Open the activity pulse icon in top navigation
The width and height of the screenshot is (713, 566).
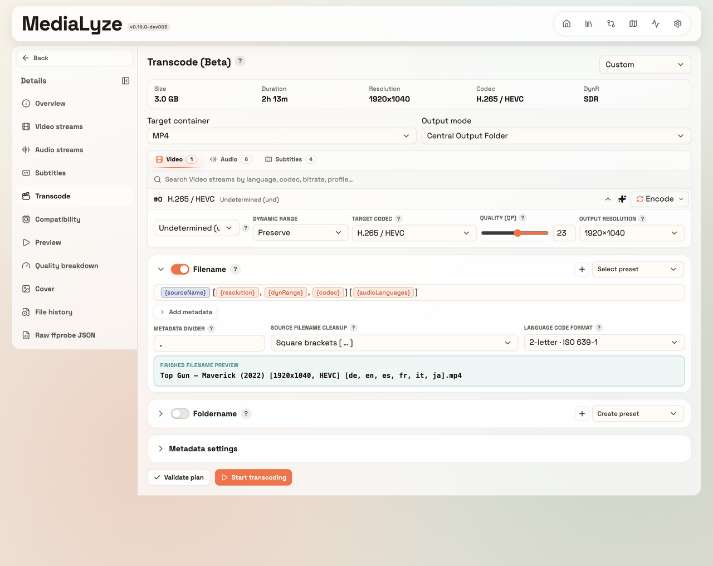tap(656, 24)
